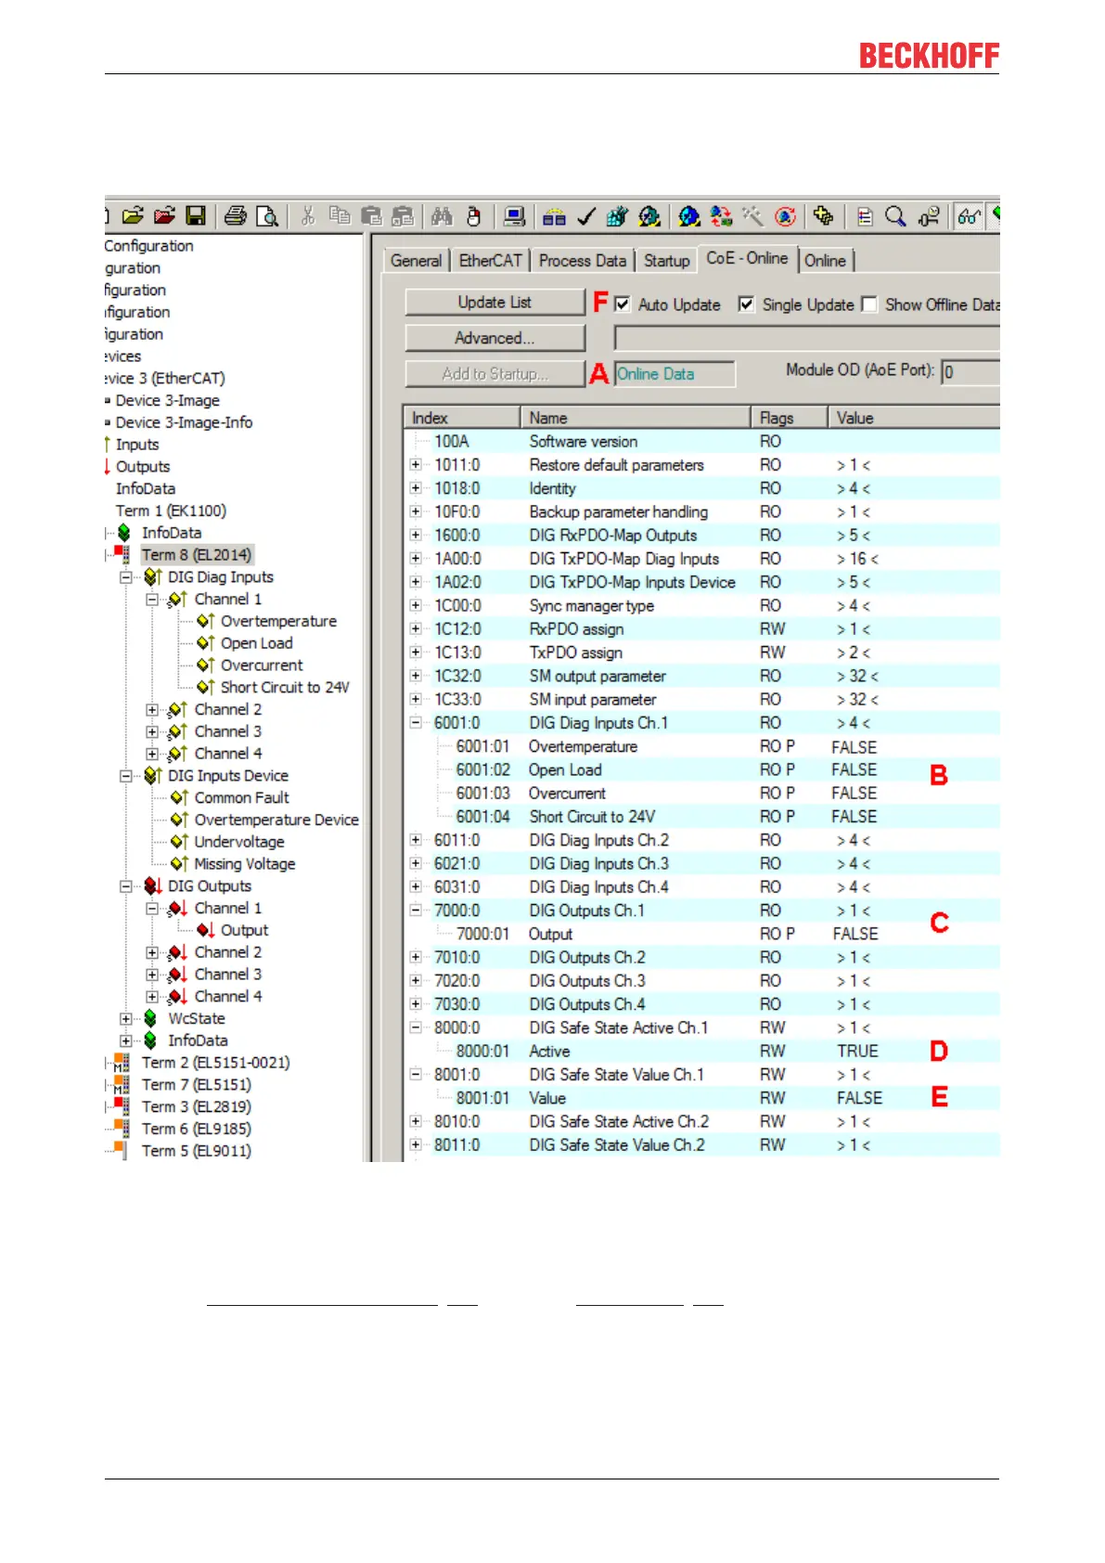Screen dimensions: 1105x1563
Task: Click the Find binoculars icon
Action: pyautogui.click(x=442, y=216)
